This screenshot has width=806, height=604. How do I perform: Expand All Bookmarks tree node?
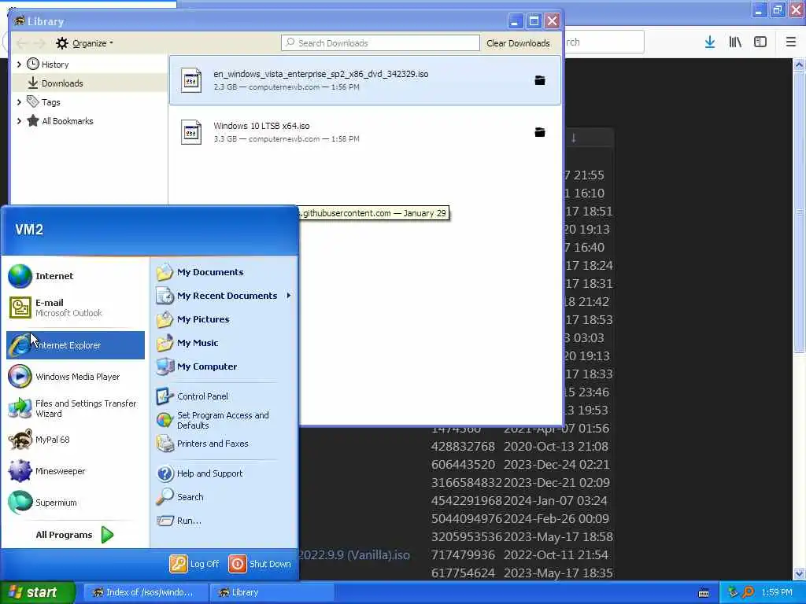click(x=19, y=121)
